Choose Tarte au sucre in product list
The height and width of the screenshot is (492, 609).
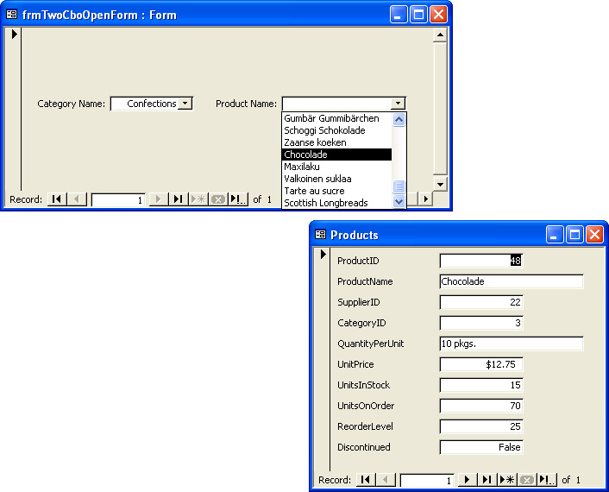point(314,191)
